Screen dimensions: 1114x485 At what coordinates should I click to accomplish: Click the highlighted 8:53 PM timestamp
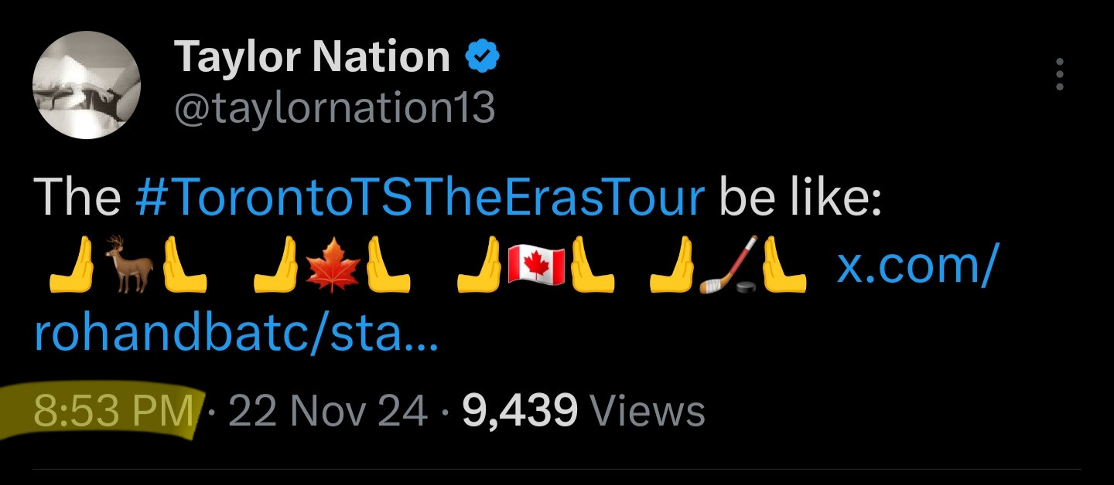click(114, 410)
